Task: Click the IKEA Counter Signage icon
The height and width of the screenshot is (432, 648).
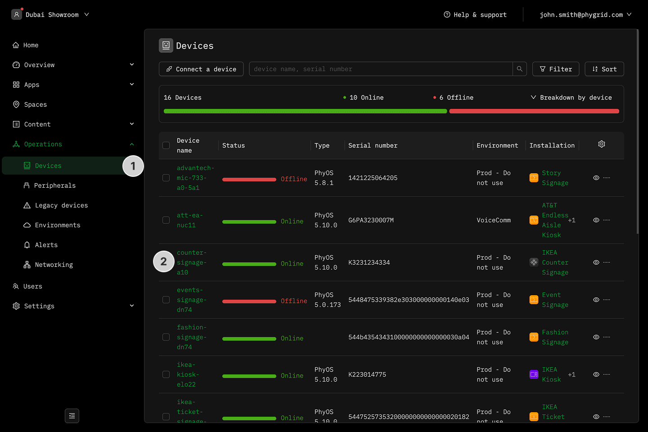Action: [534, 262]
